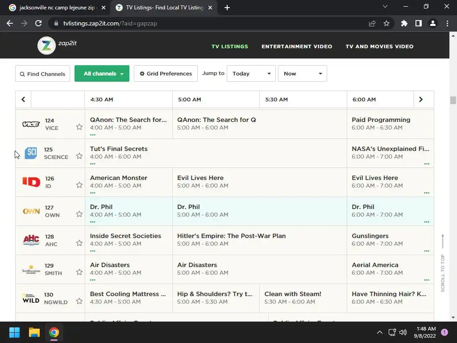Open tab search chevron
The image size is (457, 343).
[385, 6]
